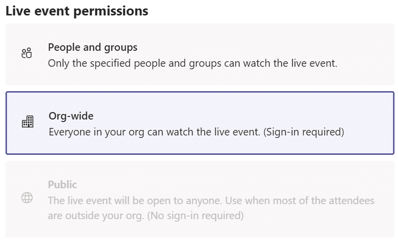Click 'are outside your org.' text line

pyautogui.click(x=96, y=216)
